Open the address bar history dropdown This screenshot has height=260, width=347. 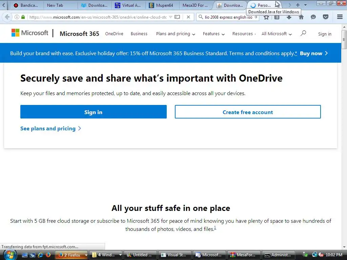170,17
